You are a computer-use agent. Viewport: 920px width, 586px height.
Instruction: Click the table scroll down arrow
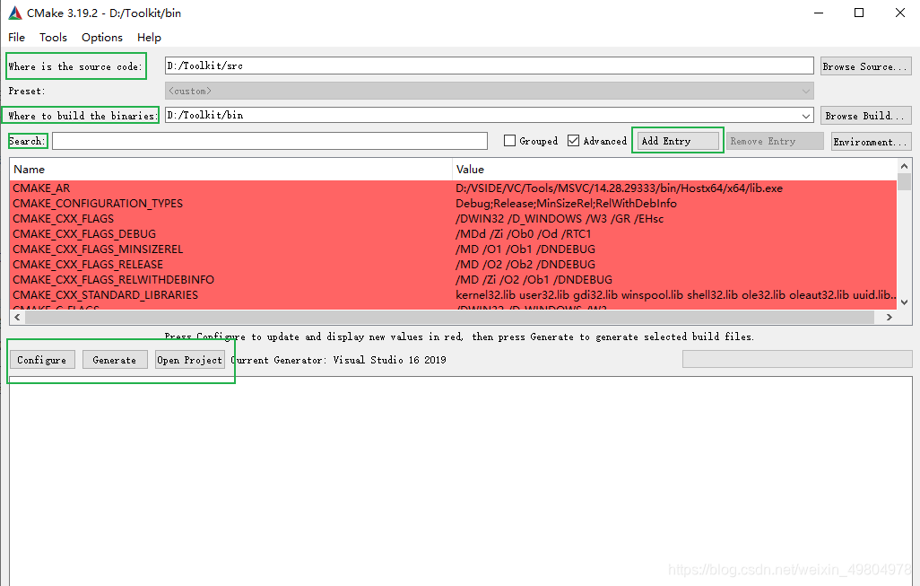904,302
